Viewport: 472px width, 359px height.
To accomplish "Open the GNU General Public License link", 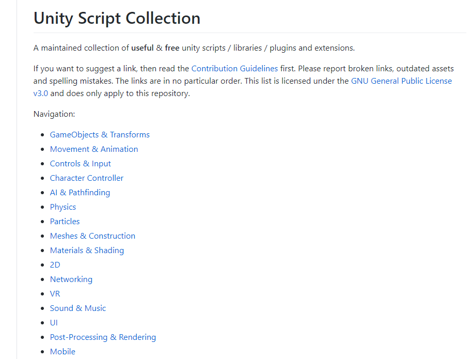I will 401,81.
